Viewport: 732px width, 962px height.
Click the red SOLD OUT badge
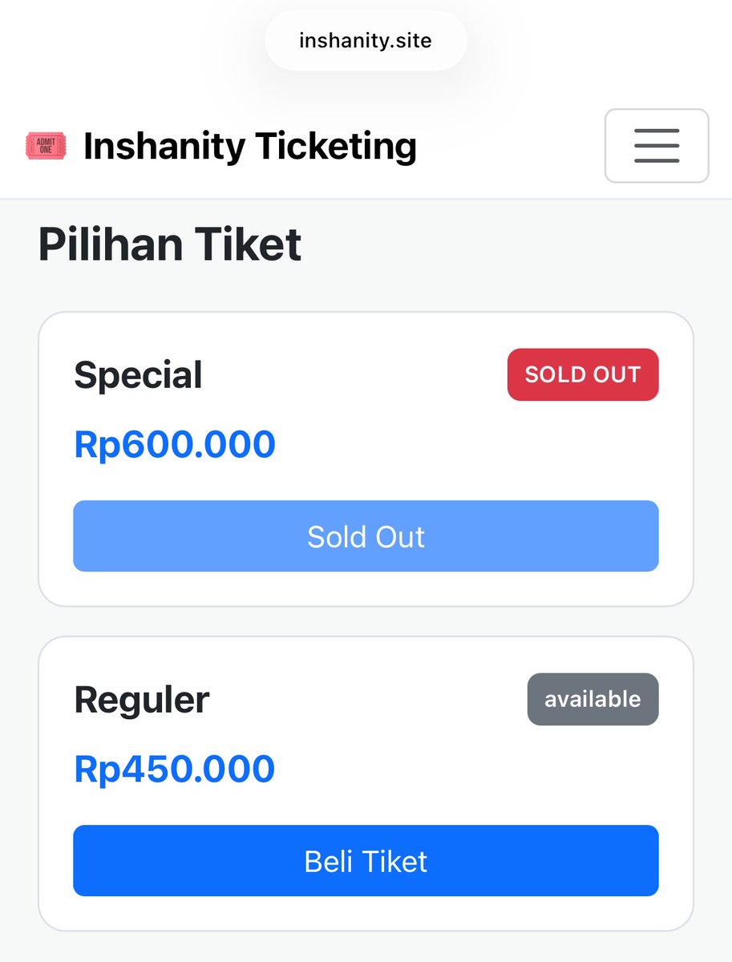[583, 374]
